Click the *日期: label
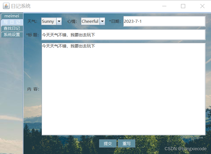 point(115,21)
